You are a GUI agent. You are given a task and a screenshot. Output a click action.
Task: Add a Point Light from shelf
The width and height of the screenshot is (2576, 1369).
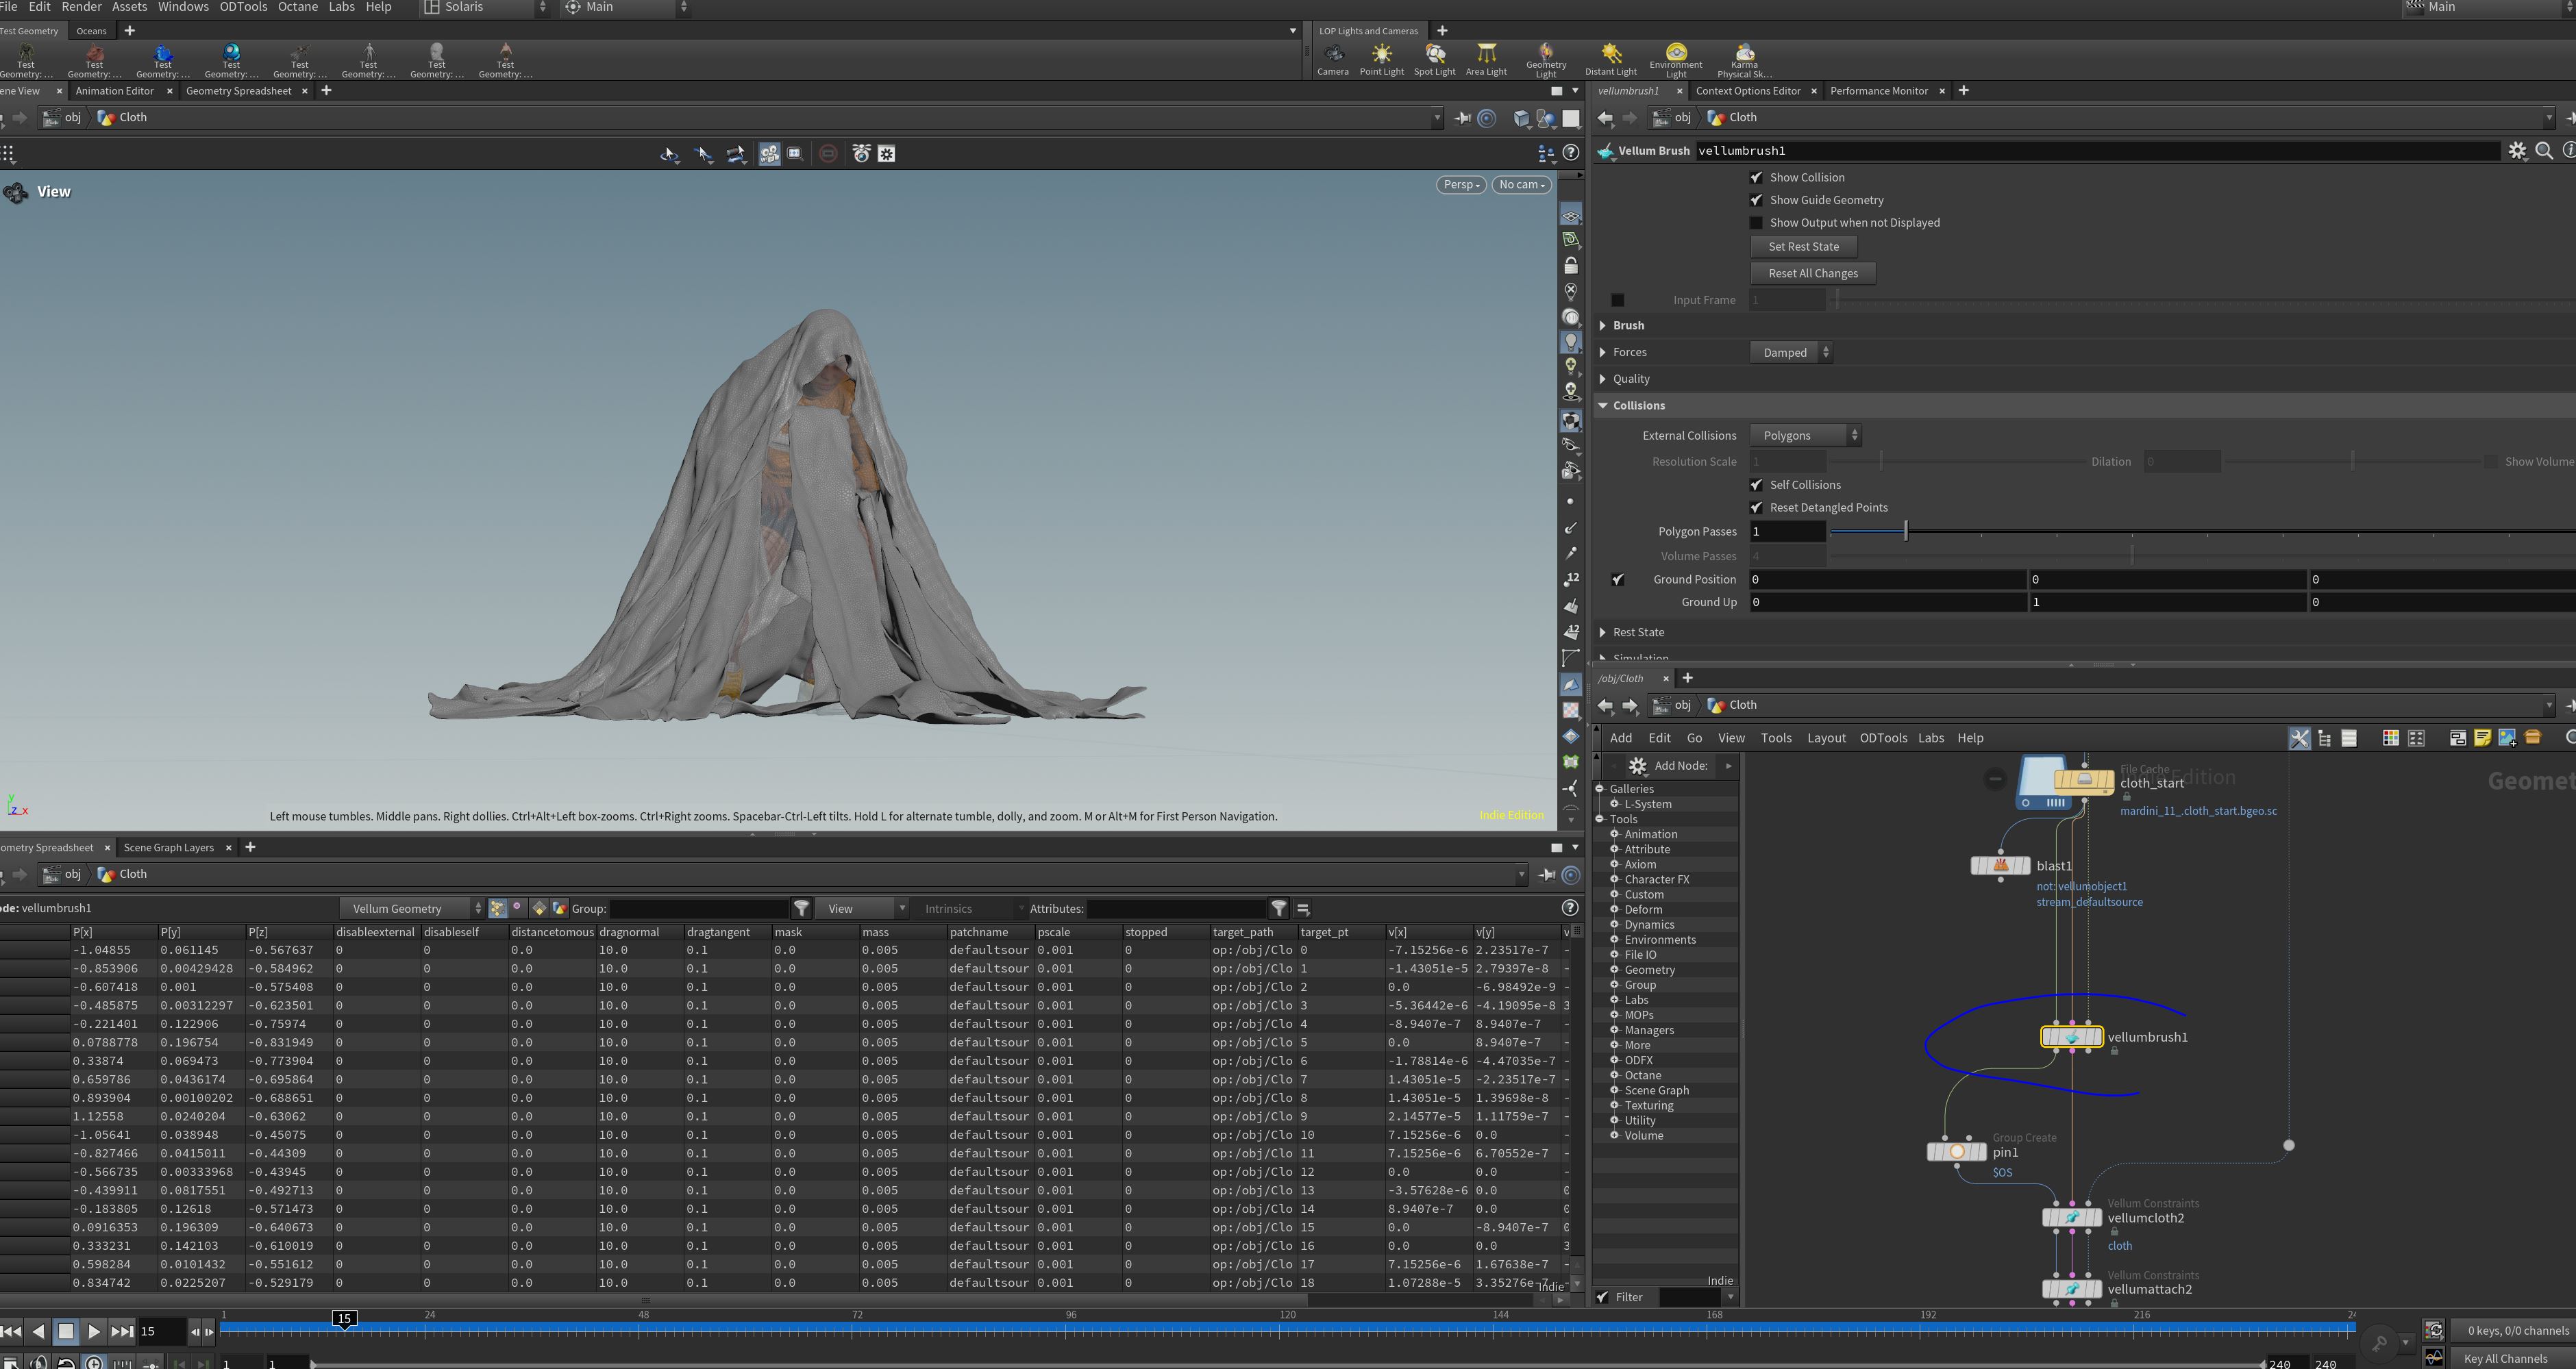click(1381, 59)
